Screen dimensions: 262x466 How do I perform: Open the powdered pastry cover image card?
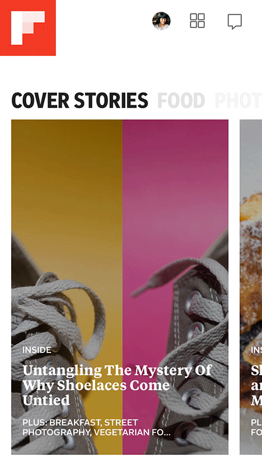point(251,287)
